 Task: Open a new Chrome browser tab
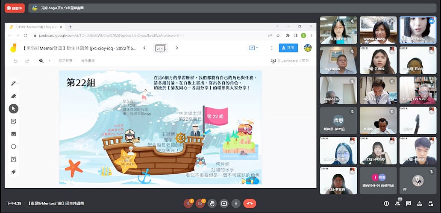(x=70, y=27)
